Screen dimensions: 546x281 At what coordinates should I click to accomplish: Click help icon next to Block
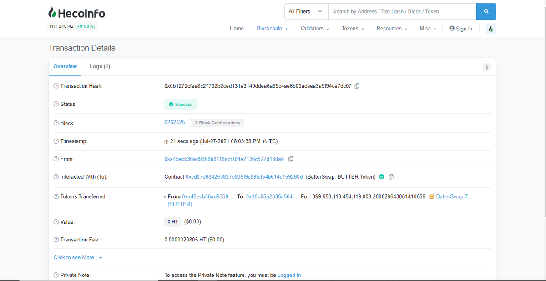[x=56, y=123]
